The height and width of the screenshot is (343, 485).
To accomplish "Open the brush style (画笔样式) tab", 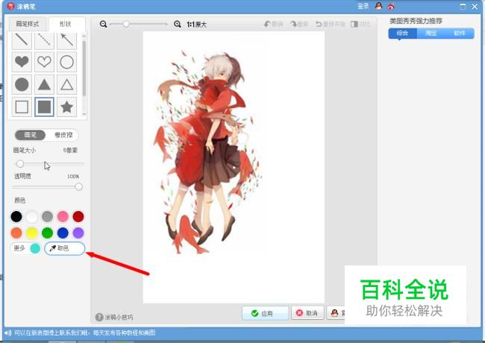I will 28,24.
